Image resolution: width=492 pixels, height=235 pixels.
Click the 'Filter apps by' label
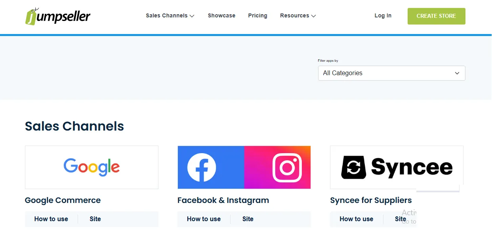coord(328,61)
